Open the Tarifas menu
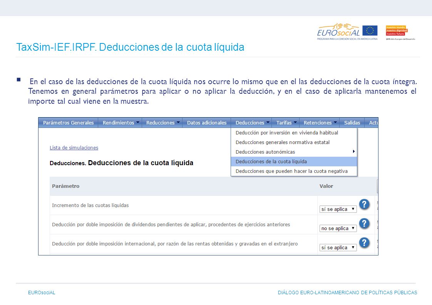Screen dimensions: 432x305 point(286,123)
